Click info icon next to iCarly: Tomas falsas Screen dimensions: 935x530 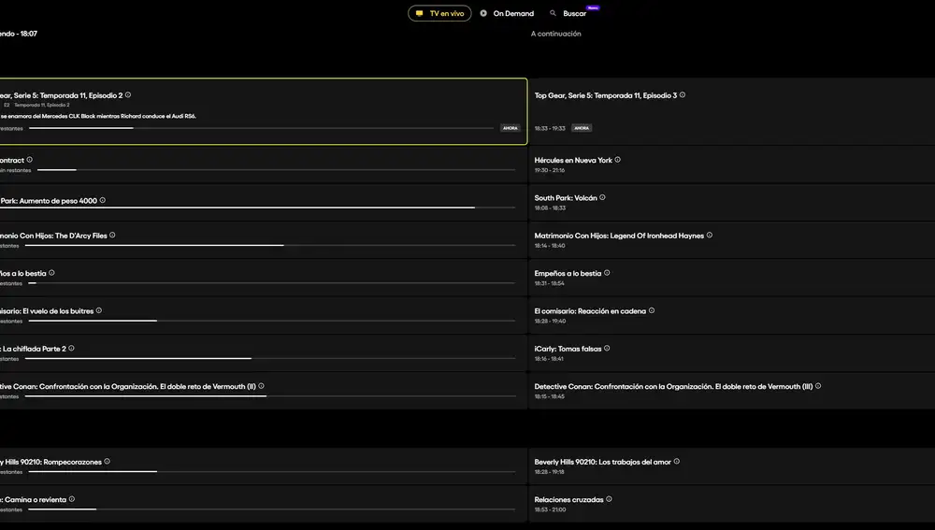(x=607, y=348)
